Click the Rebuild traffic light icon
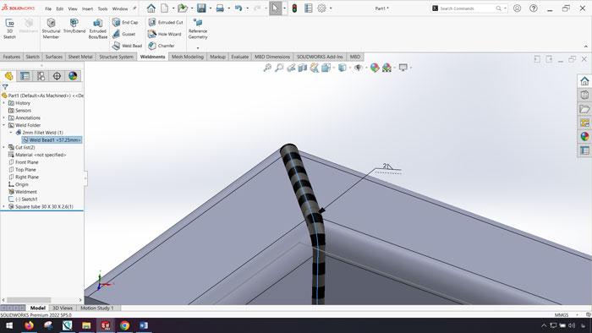This screenshot has height=333, width=592. click(294, 8)
